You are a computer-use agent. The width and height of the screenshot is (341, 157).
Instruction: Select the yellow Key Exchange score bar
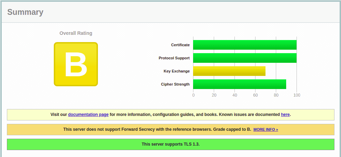click(x=229, y=71)
